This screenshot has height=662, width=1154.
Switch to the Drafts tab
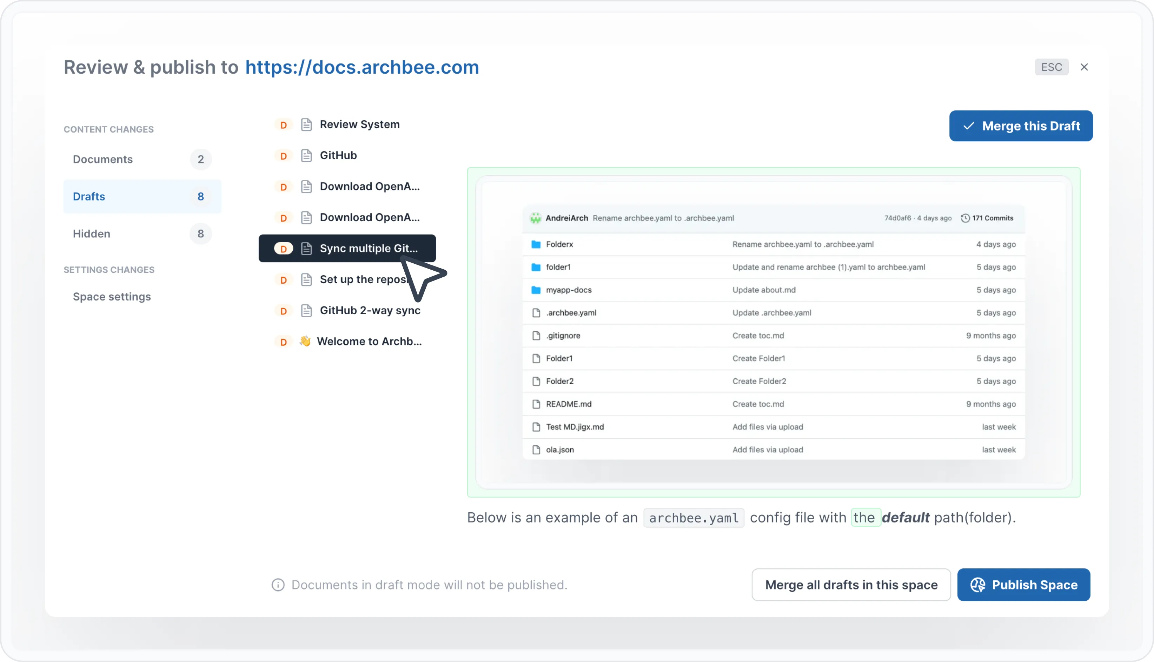(x=142, y=196)
